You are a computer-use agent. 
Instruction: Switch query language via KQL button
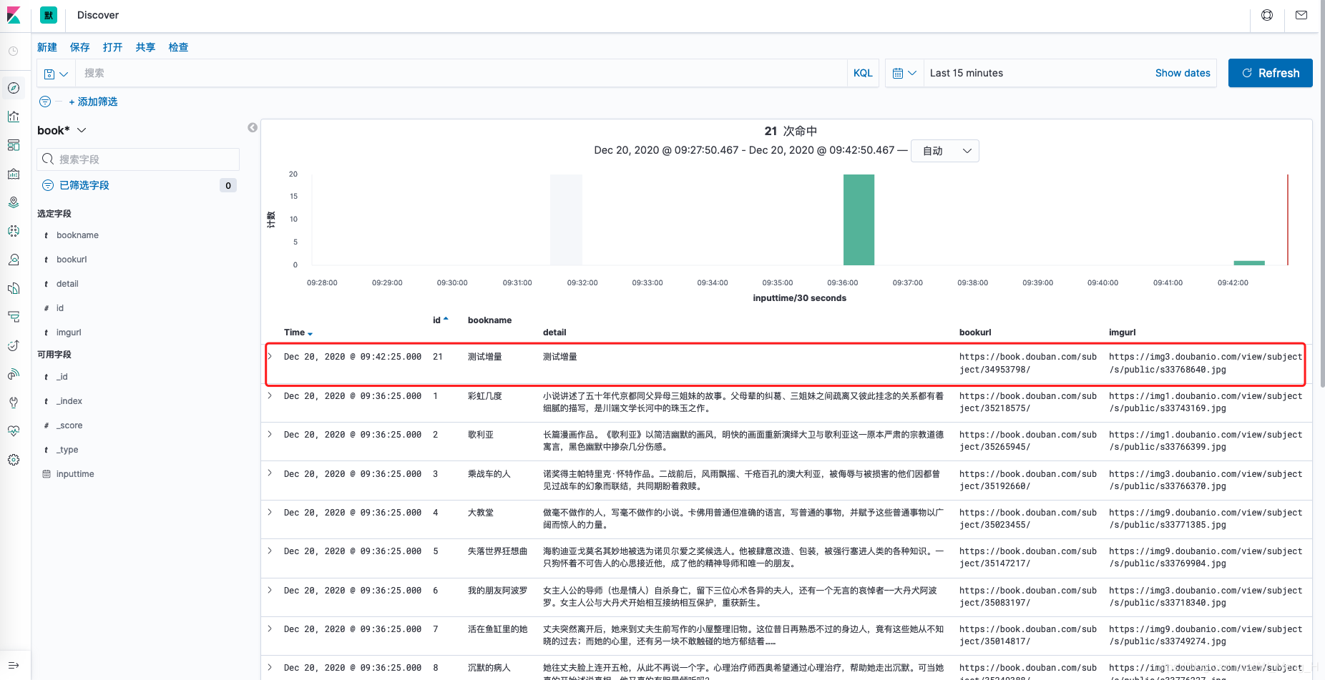[863, 73]
